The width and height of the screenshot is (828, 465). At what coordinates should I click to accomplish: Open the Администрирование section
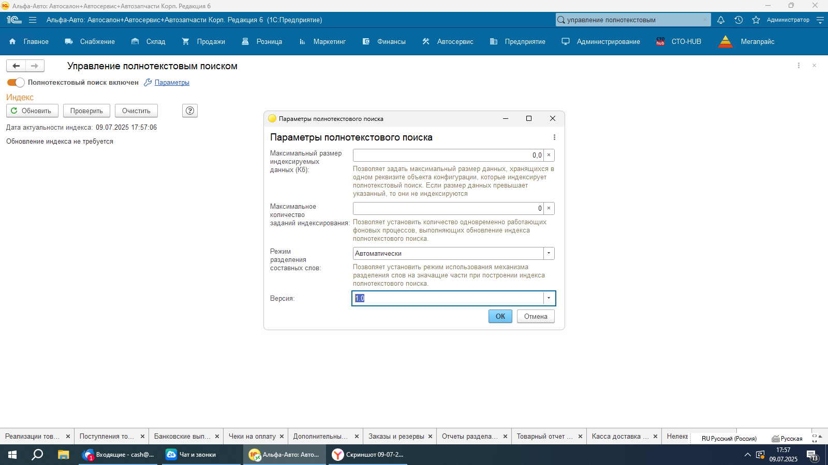[601, 41]
